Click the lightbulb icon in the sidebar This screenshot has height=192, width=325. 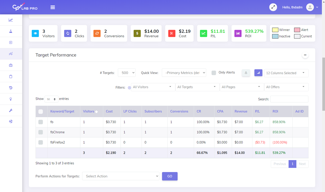[11, 99]
